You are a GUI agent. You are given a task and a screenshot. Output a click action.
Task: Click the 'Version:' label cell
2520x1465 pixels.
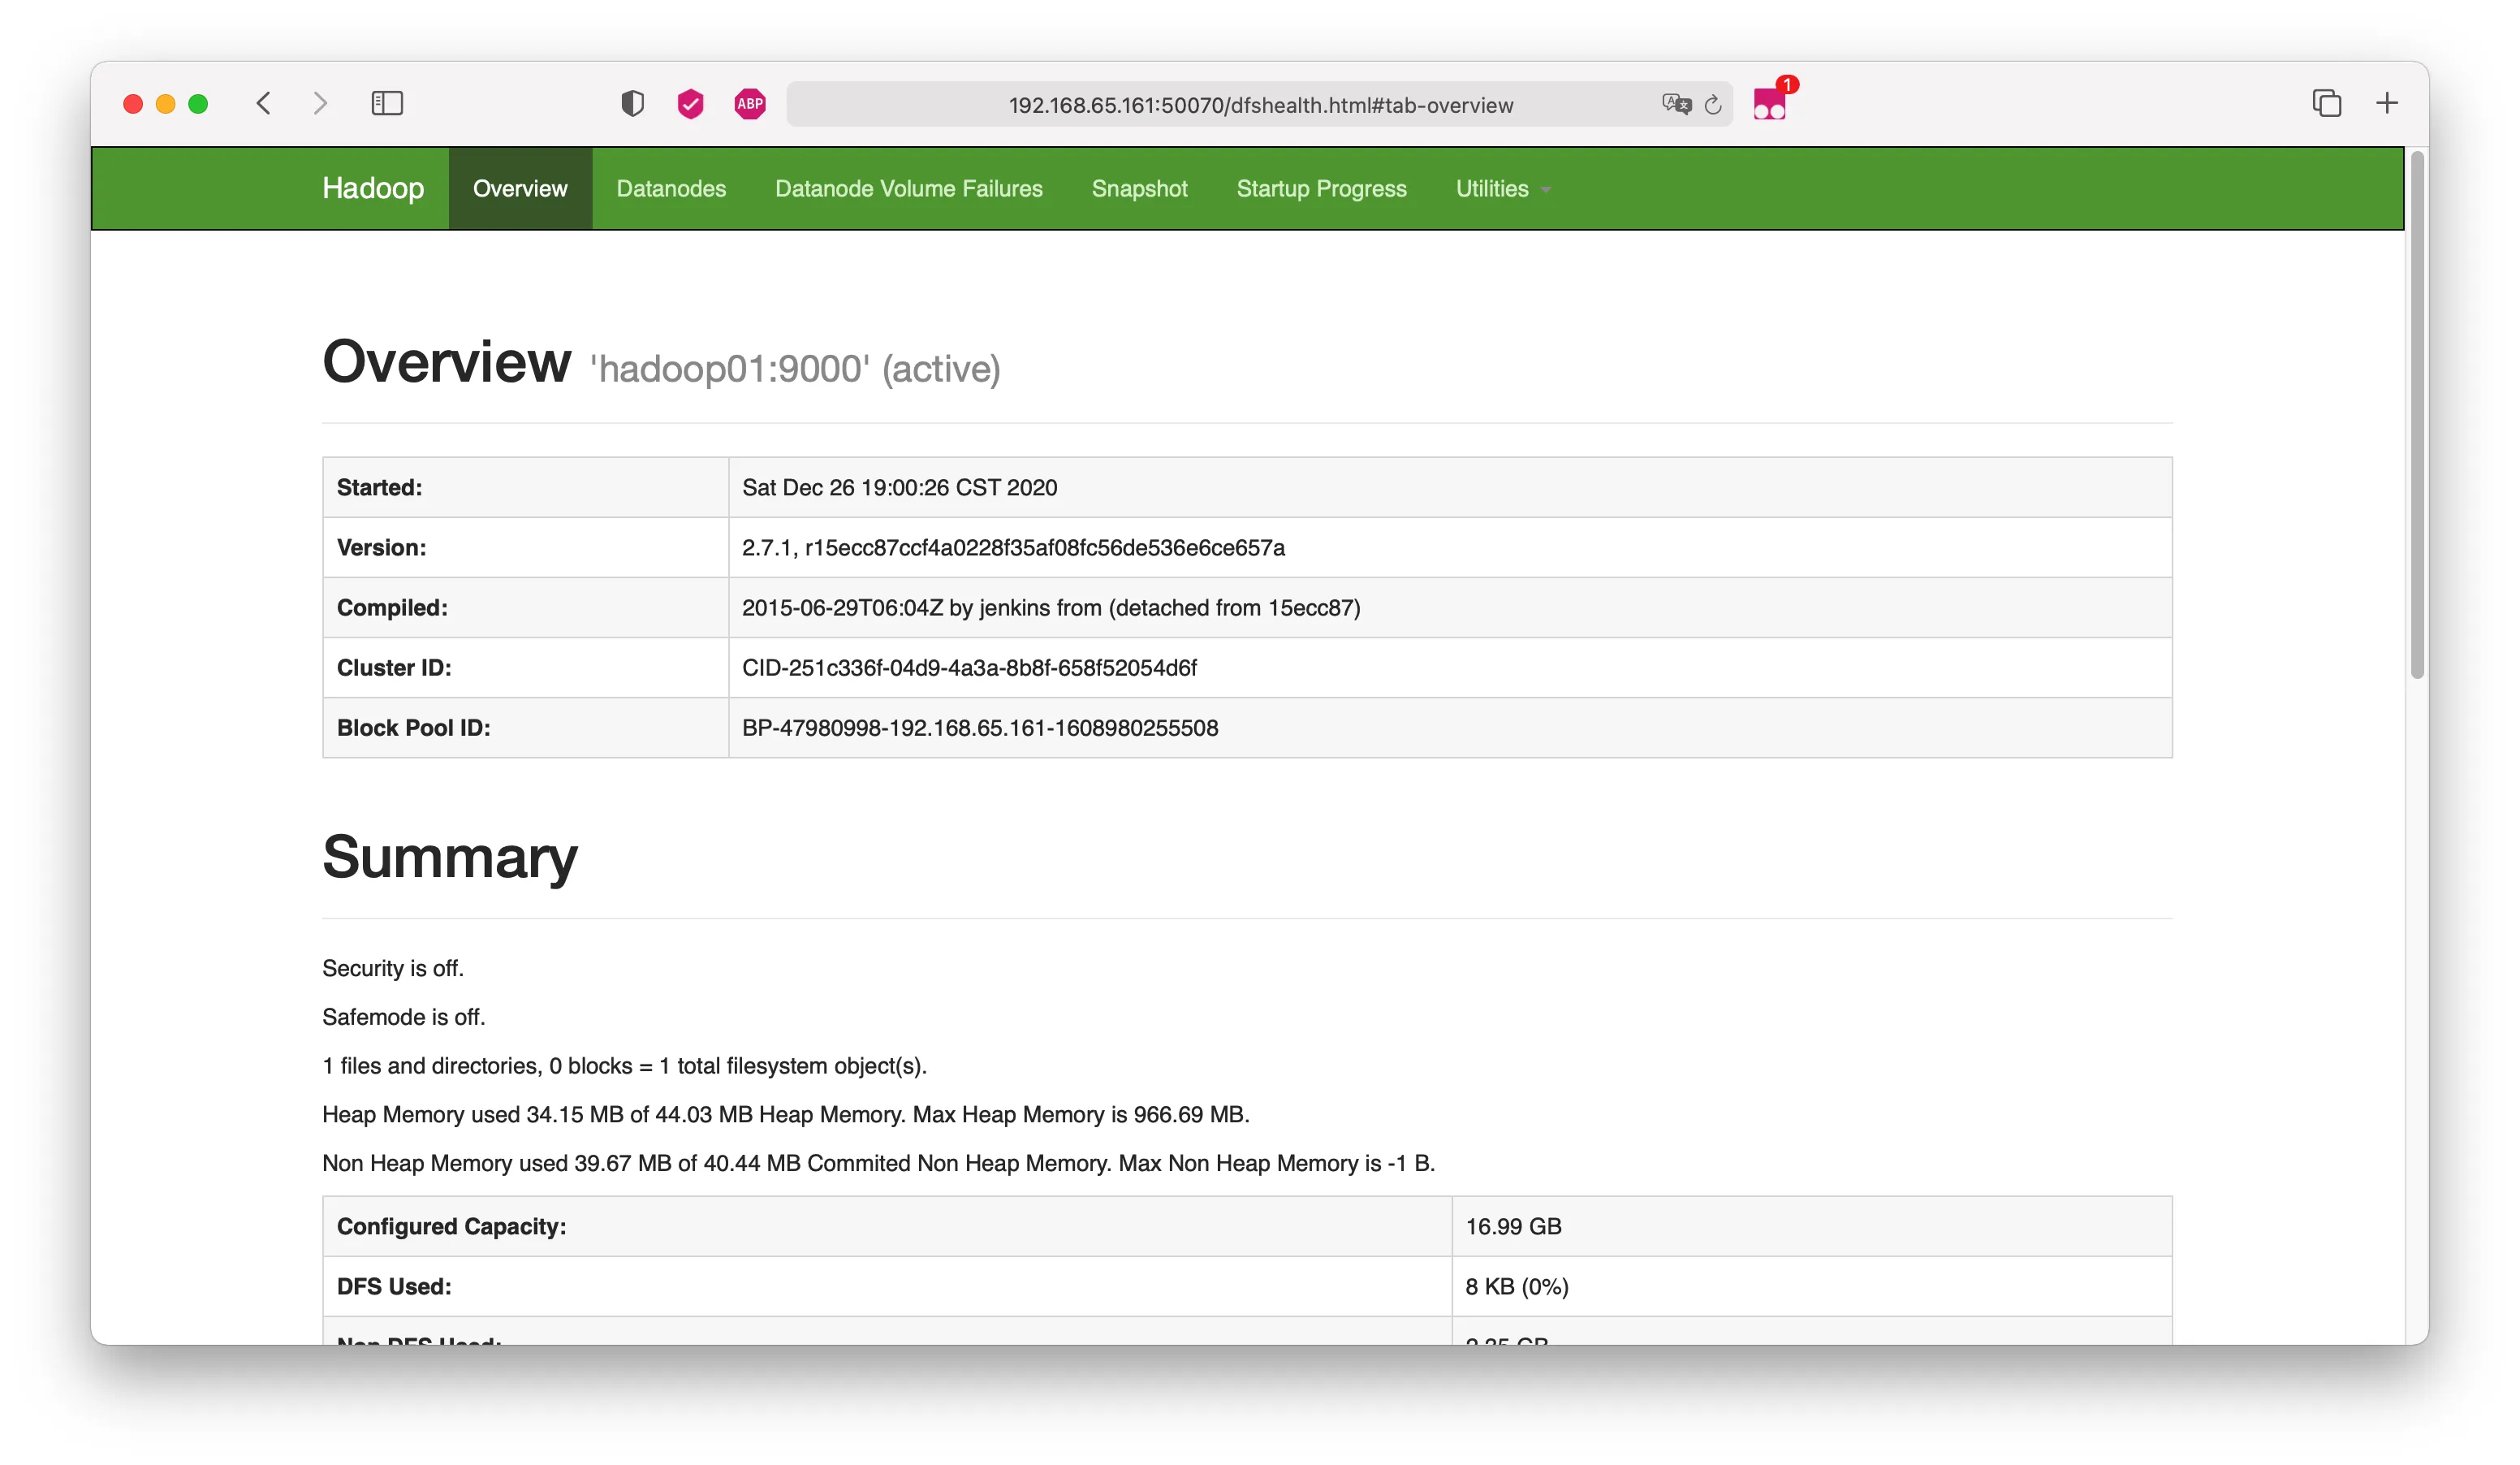click(525, 547)
